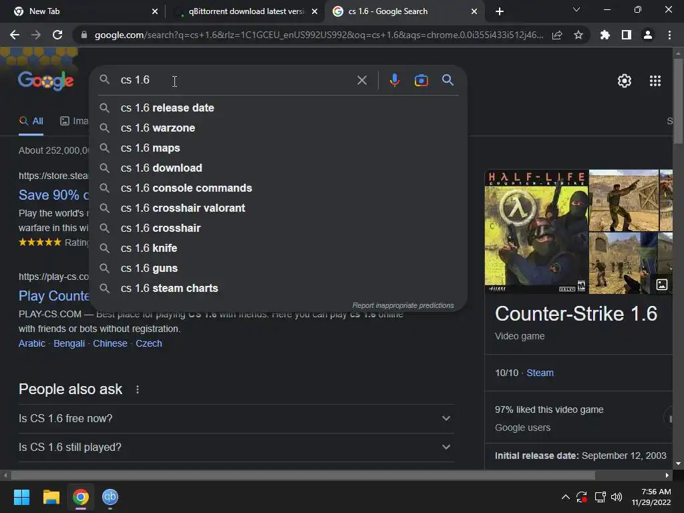Open the volume control in the tray
Image resolution: width=684 pixels, height=513 pixels.
click(617, 497)
